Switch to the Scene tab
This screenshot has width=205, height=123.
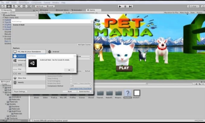tap(44, 10)
